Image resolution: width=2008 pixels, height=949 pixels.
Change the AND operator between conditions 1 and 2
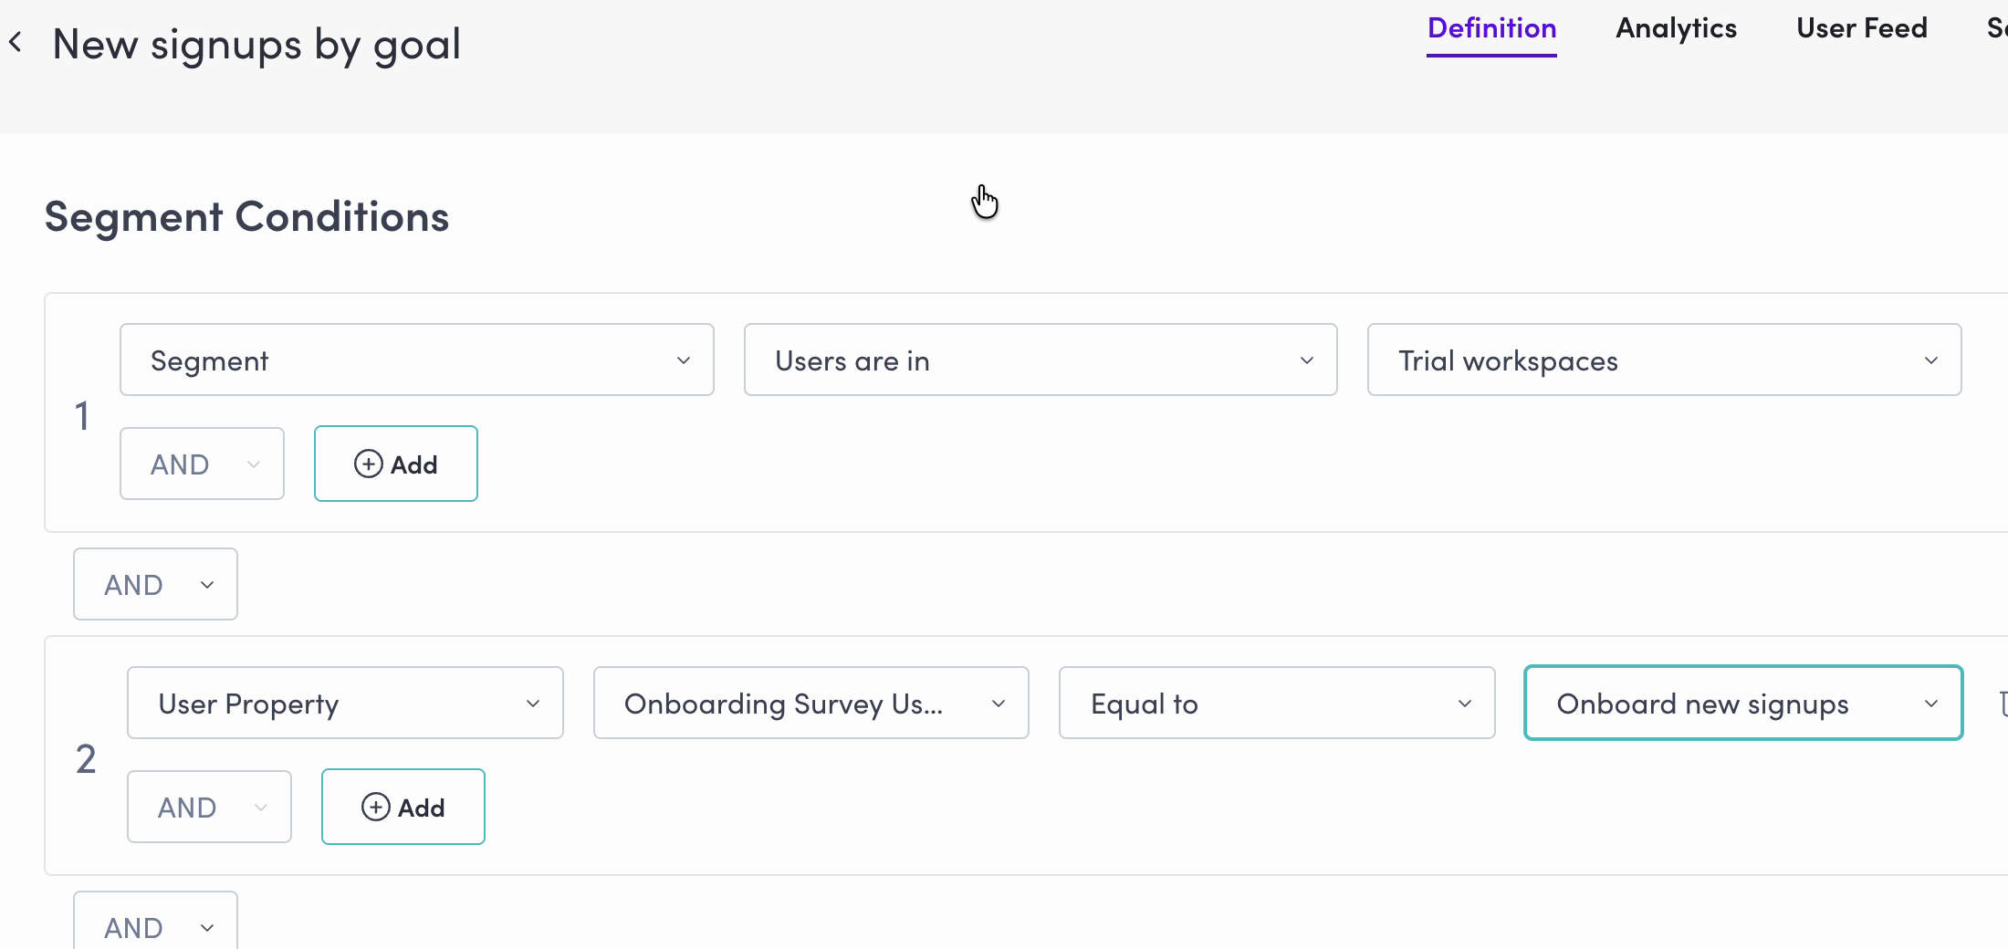155,584
